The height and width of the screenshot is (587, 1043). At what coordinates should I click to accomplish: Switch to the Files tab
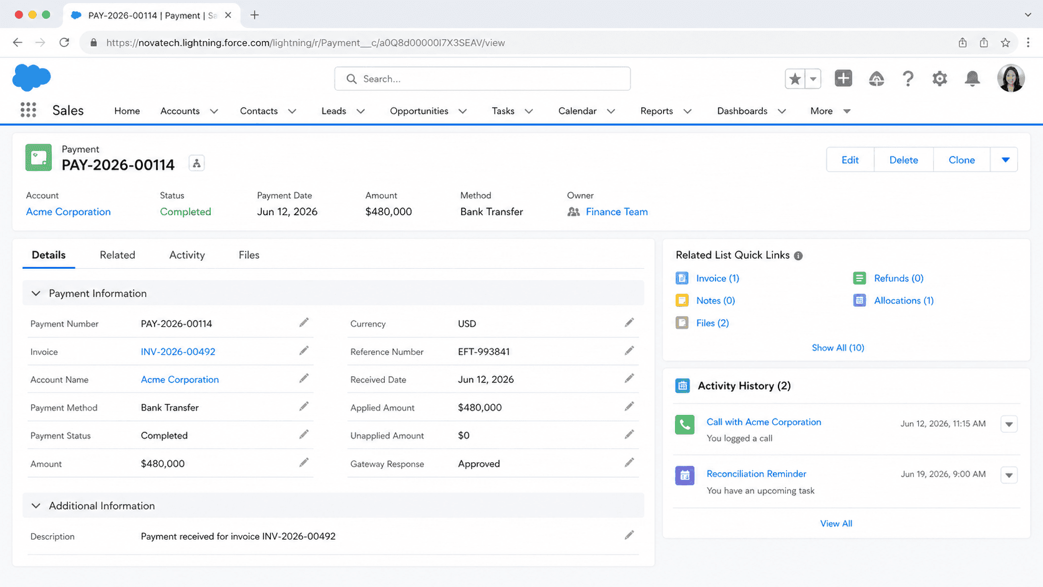tap(249, 255)
